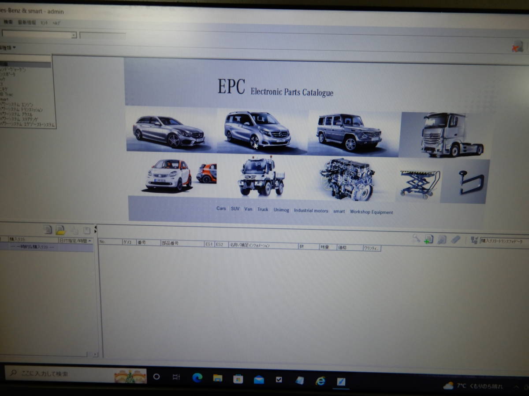Open the SUV category link
529x396 pixels.
[x=235, y=209]
